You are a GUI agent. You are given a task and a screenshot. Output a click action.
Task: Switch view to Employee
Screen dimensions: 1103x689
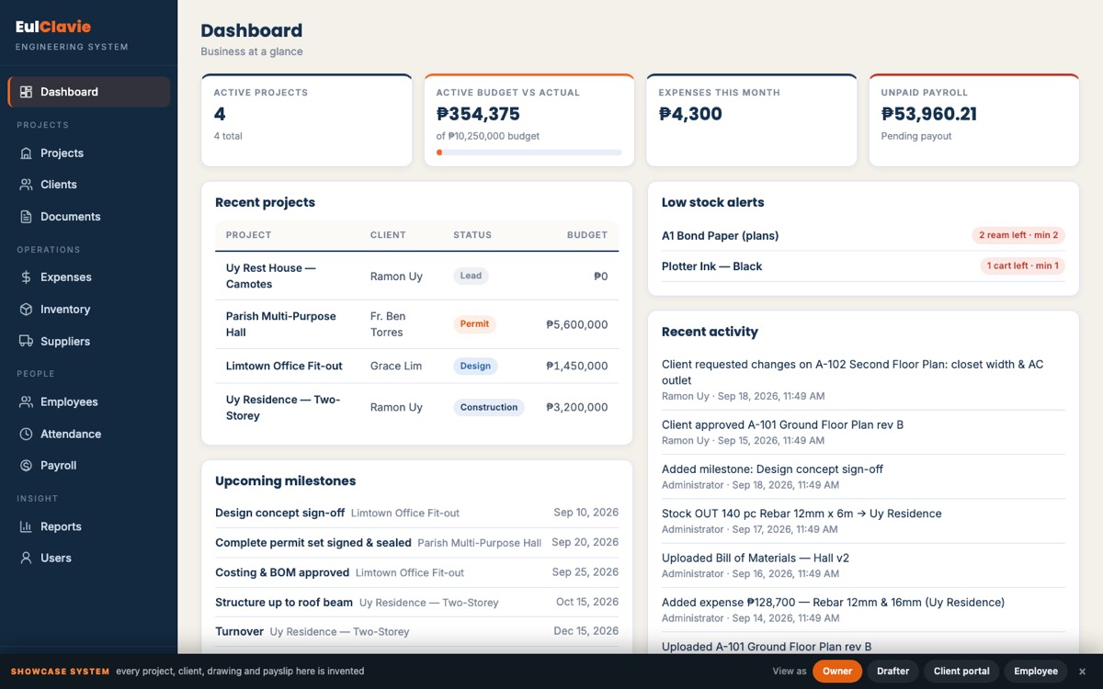click(x=1036, y=672)
